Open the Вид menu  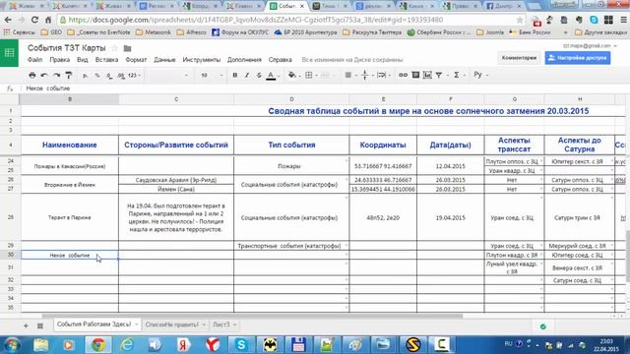tap(83, 59)
